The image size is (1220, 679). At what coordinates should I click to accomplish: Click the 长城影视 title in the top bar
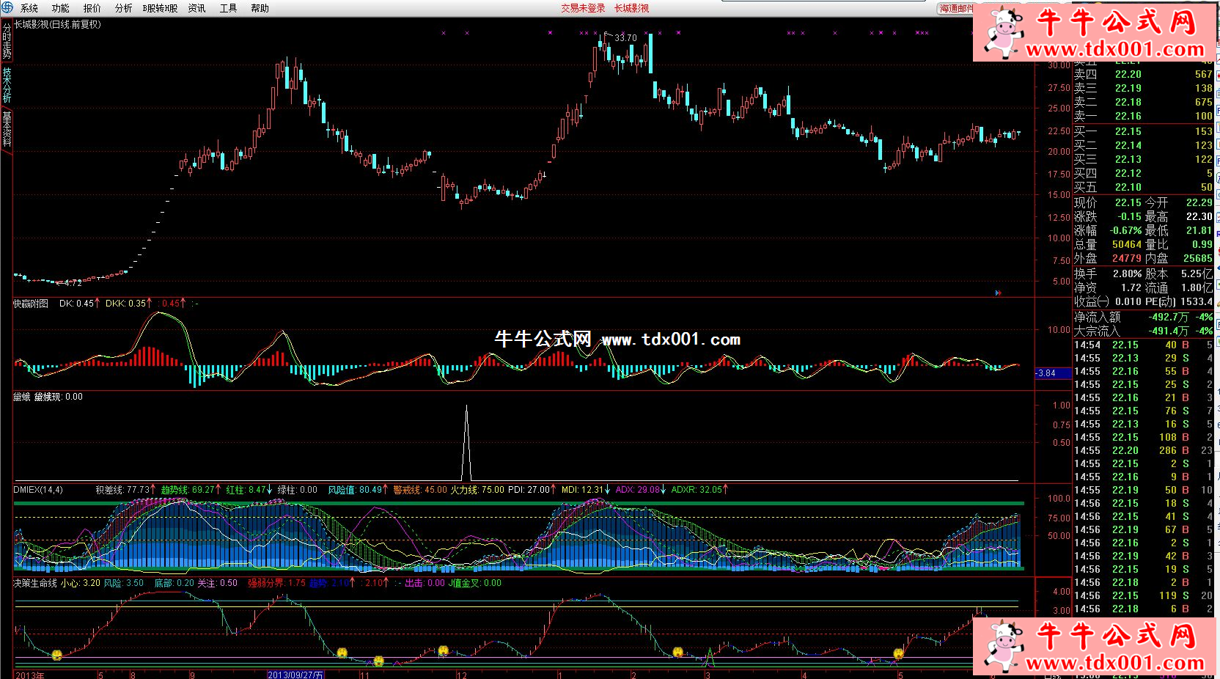tap(632, 8)
